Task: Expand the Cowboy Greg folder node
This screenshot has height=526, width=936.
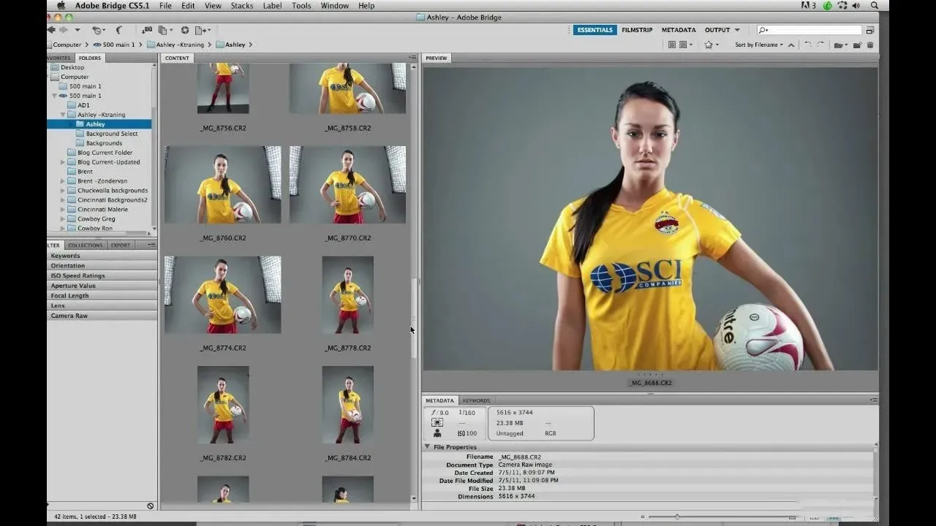Action: tap(63, 219)
